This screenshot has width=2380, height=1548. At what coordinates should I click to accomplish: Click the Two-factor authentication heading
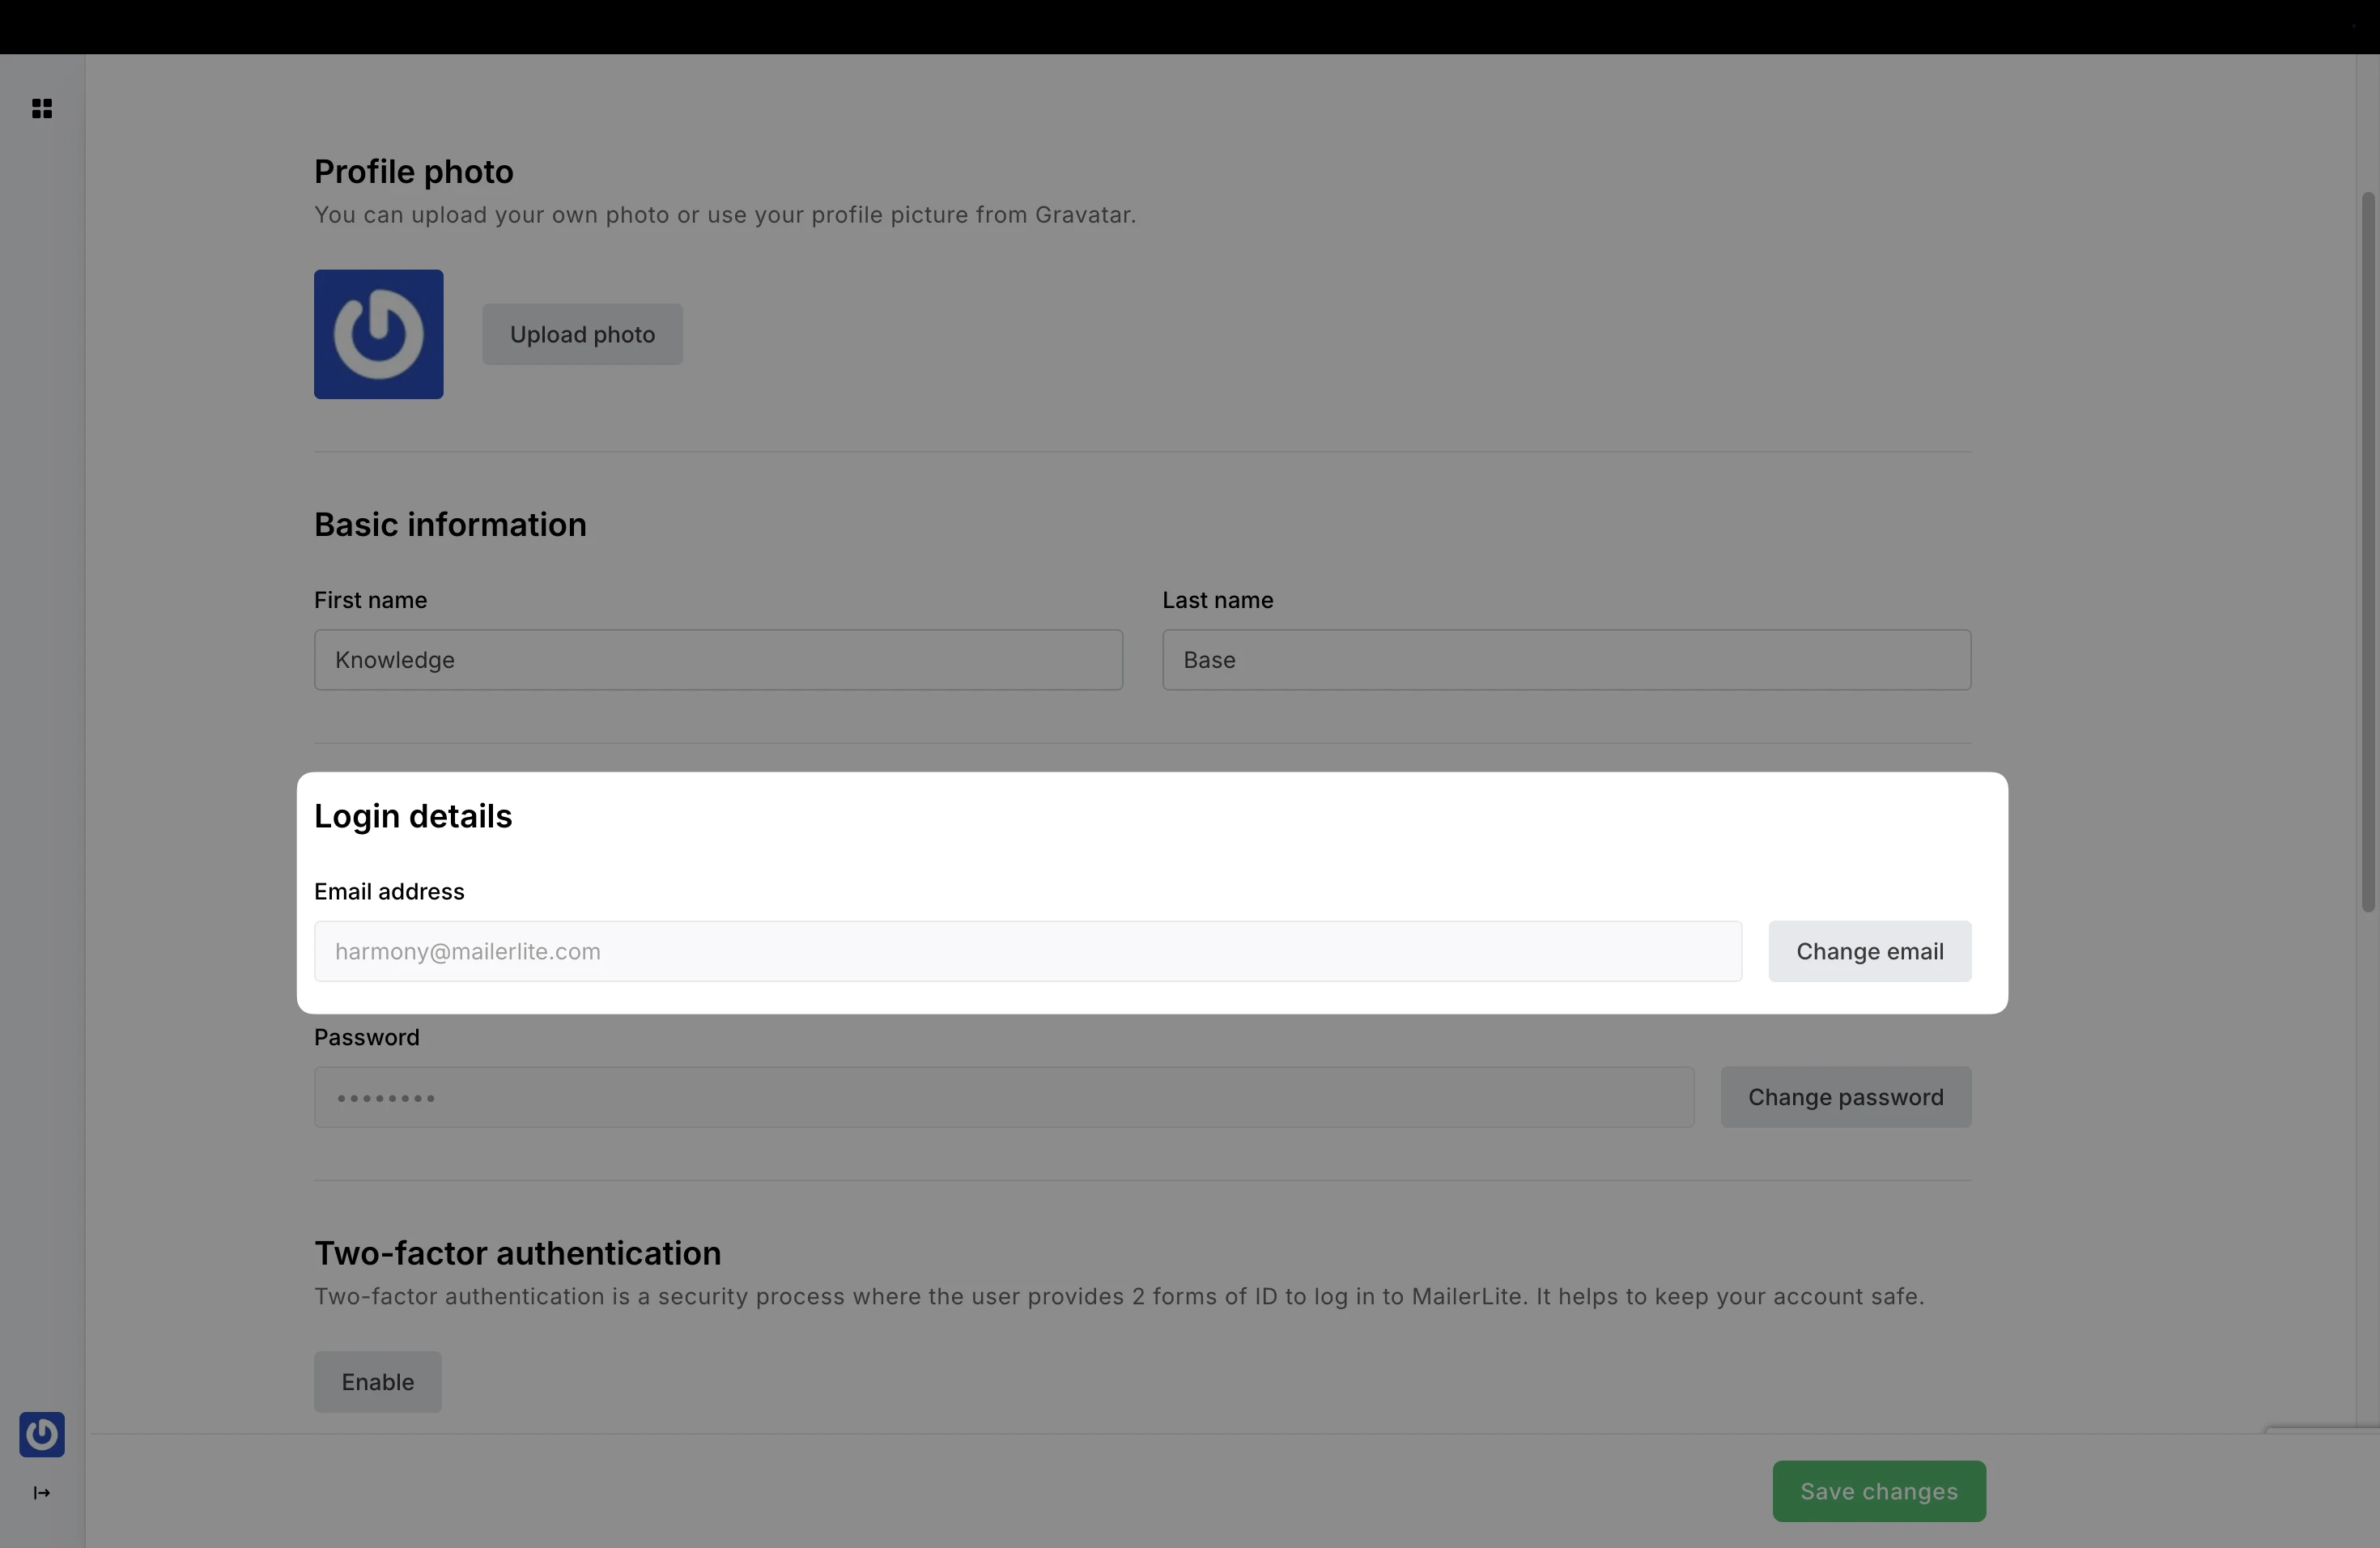(x=517, y=1253)
